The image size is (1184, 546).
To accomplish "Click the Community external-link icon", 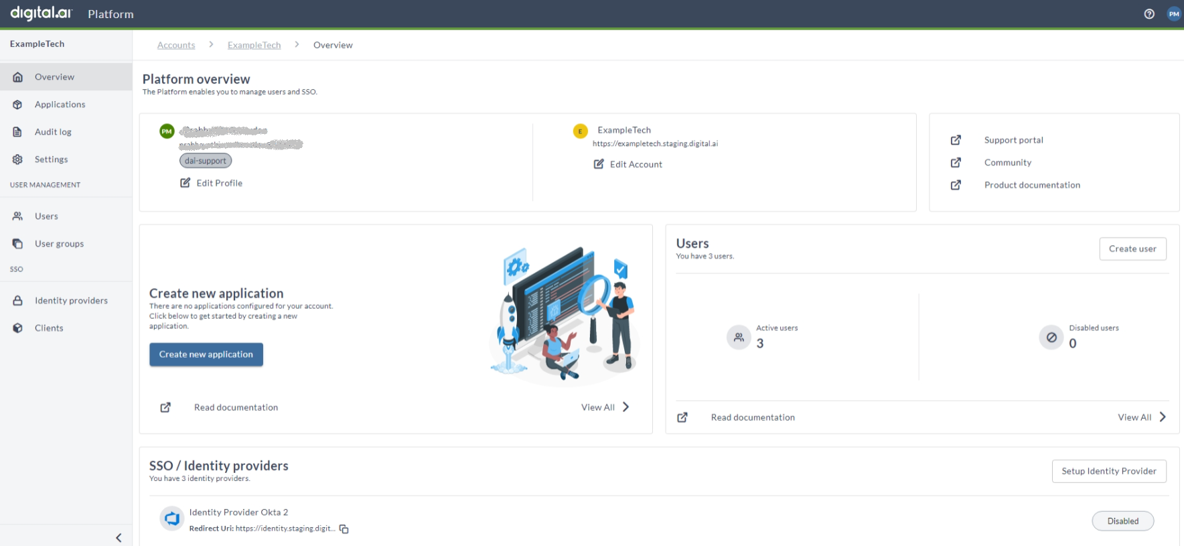I will point(956,163).
